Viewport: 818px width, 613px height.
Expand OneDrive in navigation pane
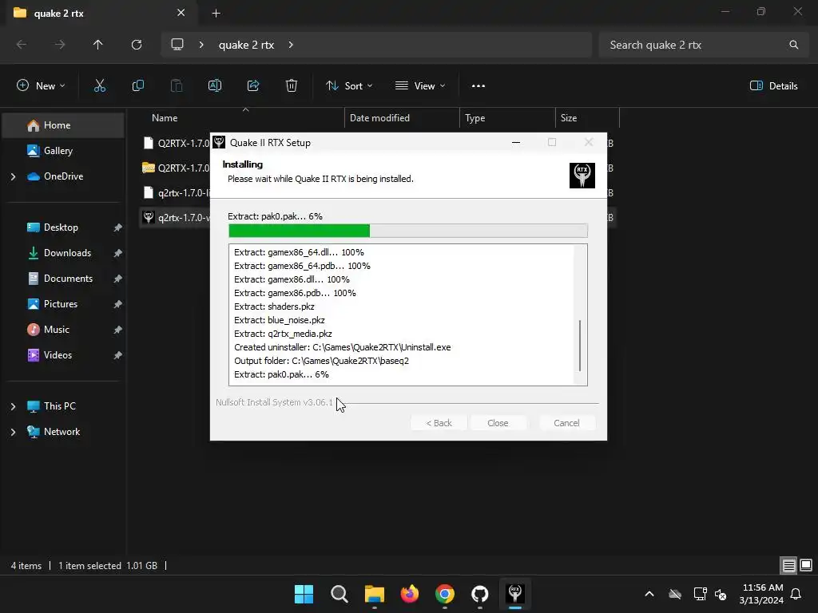[x=13, y=176]
